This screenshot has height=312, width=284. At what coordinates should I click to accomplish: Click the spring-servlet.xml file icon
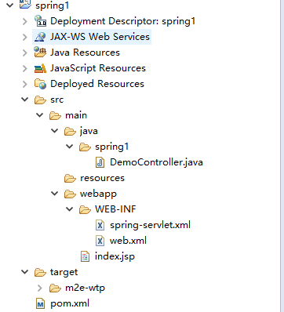click(100, 225)
